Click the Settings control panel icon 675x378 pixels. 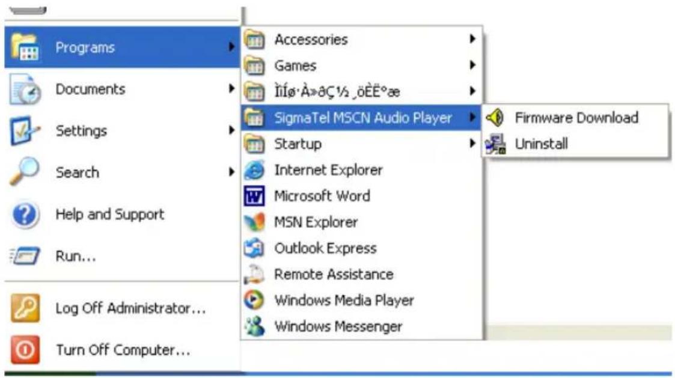pos(24,131)
